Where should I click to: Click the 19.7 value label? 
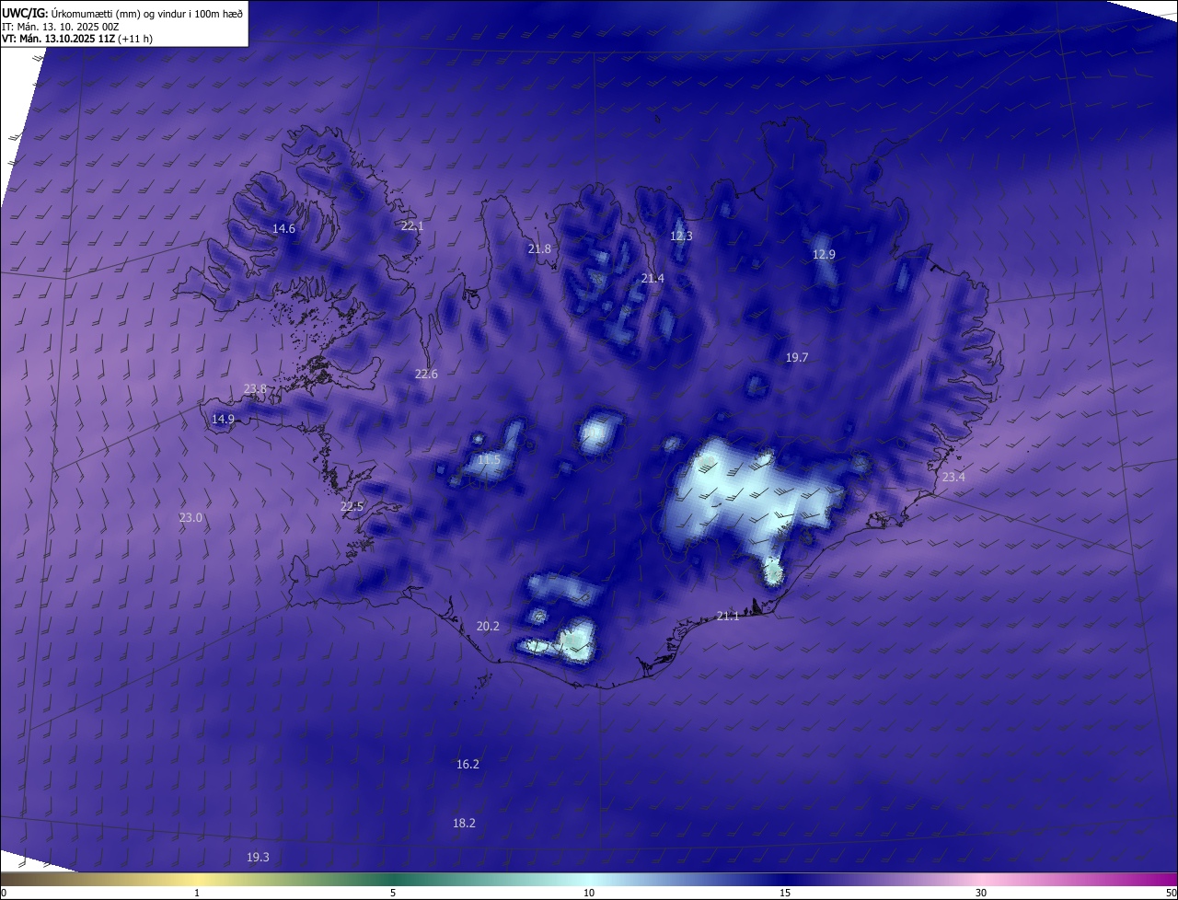[x=797, y=357]
